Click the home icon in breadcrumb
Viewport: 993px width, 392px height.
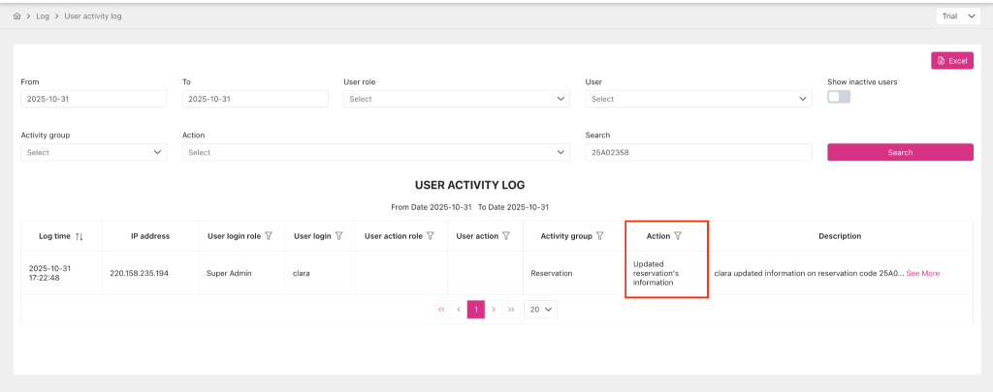[x=17, y=16]
